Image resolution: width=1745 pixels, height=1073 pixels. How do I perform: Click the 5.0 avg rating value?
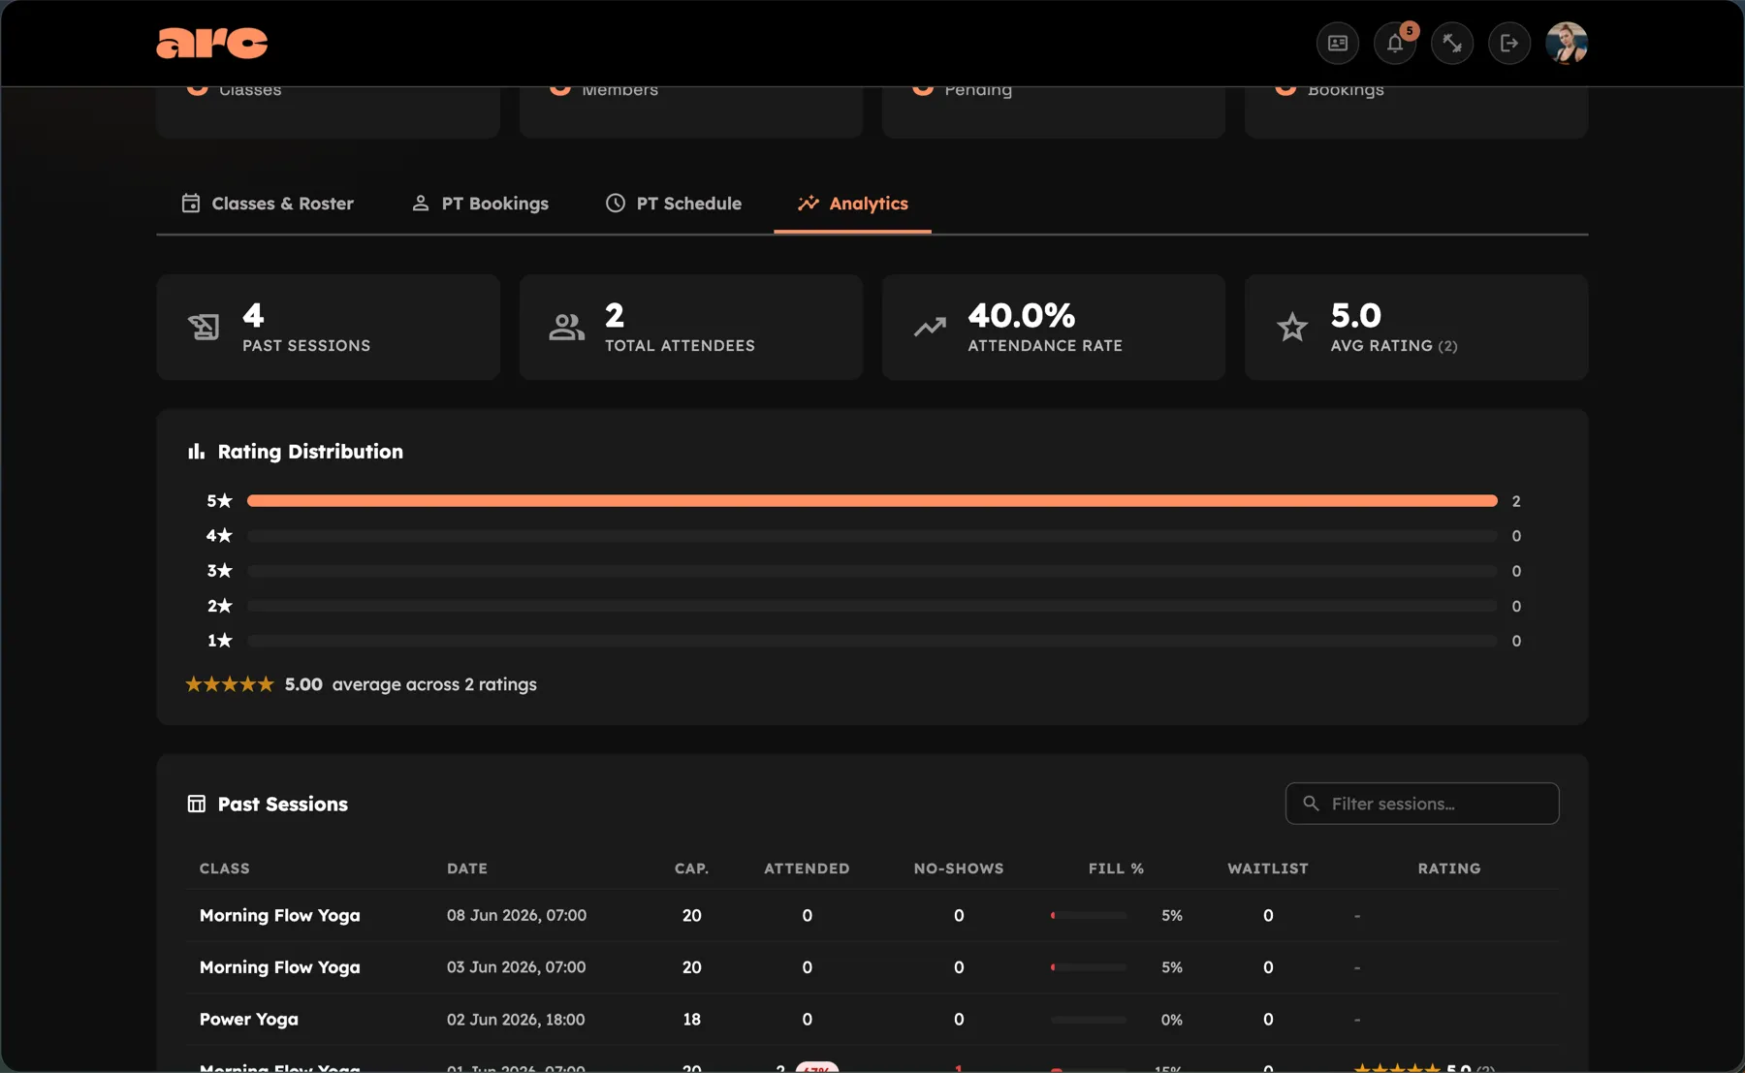pyautogui.click(x=1355, y=315)
